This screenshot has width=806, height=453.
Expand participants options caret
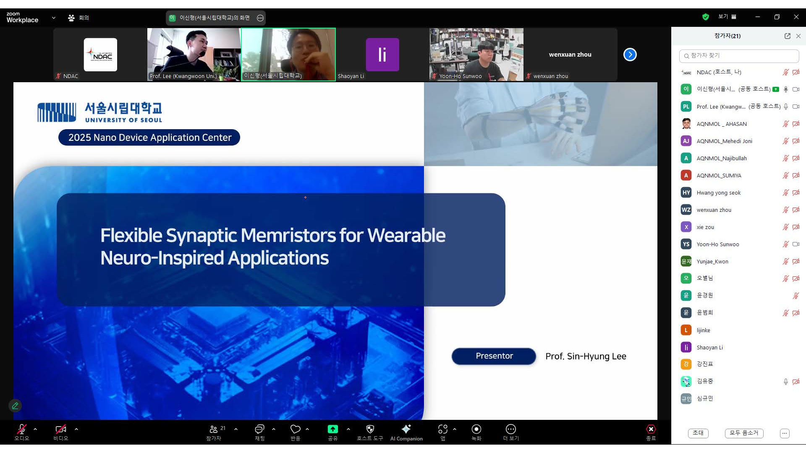tap(236, 429)
